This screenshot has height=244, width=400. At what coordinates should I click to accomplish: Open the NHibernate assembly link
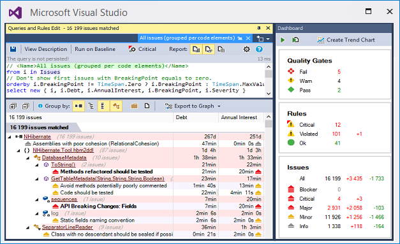(x=37, y=137)
